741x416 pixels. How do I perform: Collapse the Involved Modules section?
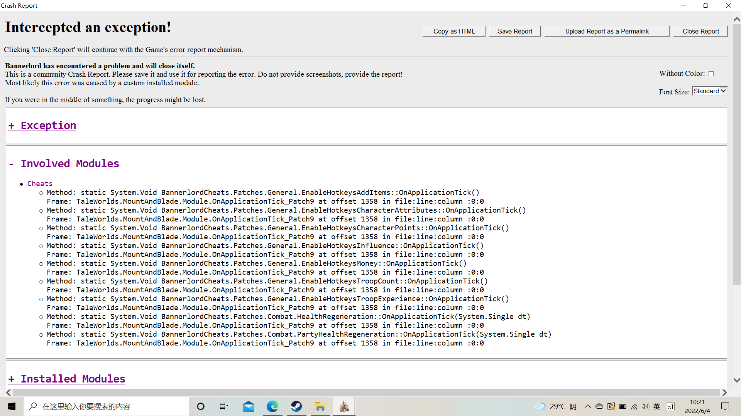[x=64, y=164]
